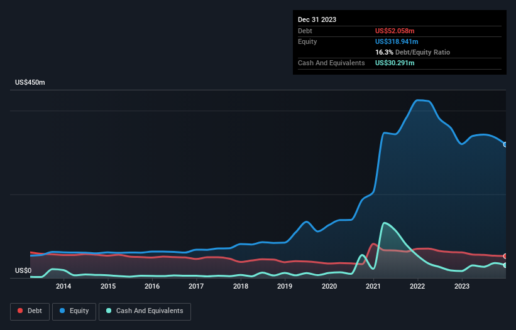Click the 2018 x-axis label
Image resolution: width=516 pixels, height=330 pixels.
(x=241, y=286)
